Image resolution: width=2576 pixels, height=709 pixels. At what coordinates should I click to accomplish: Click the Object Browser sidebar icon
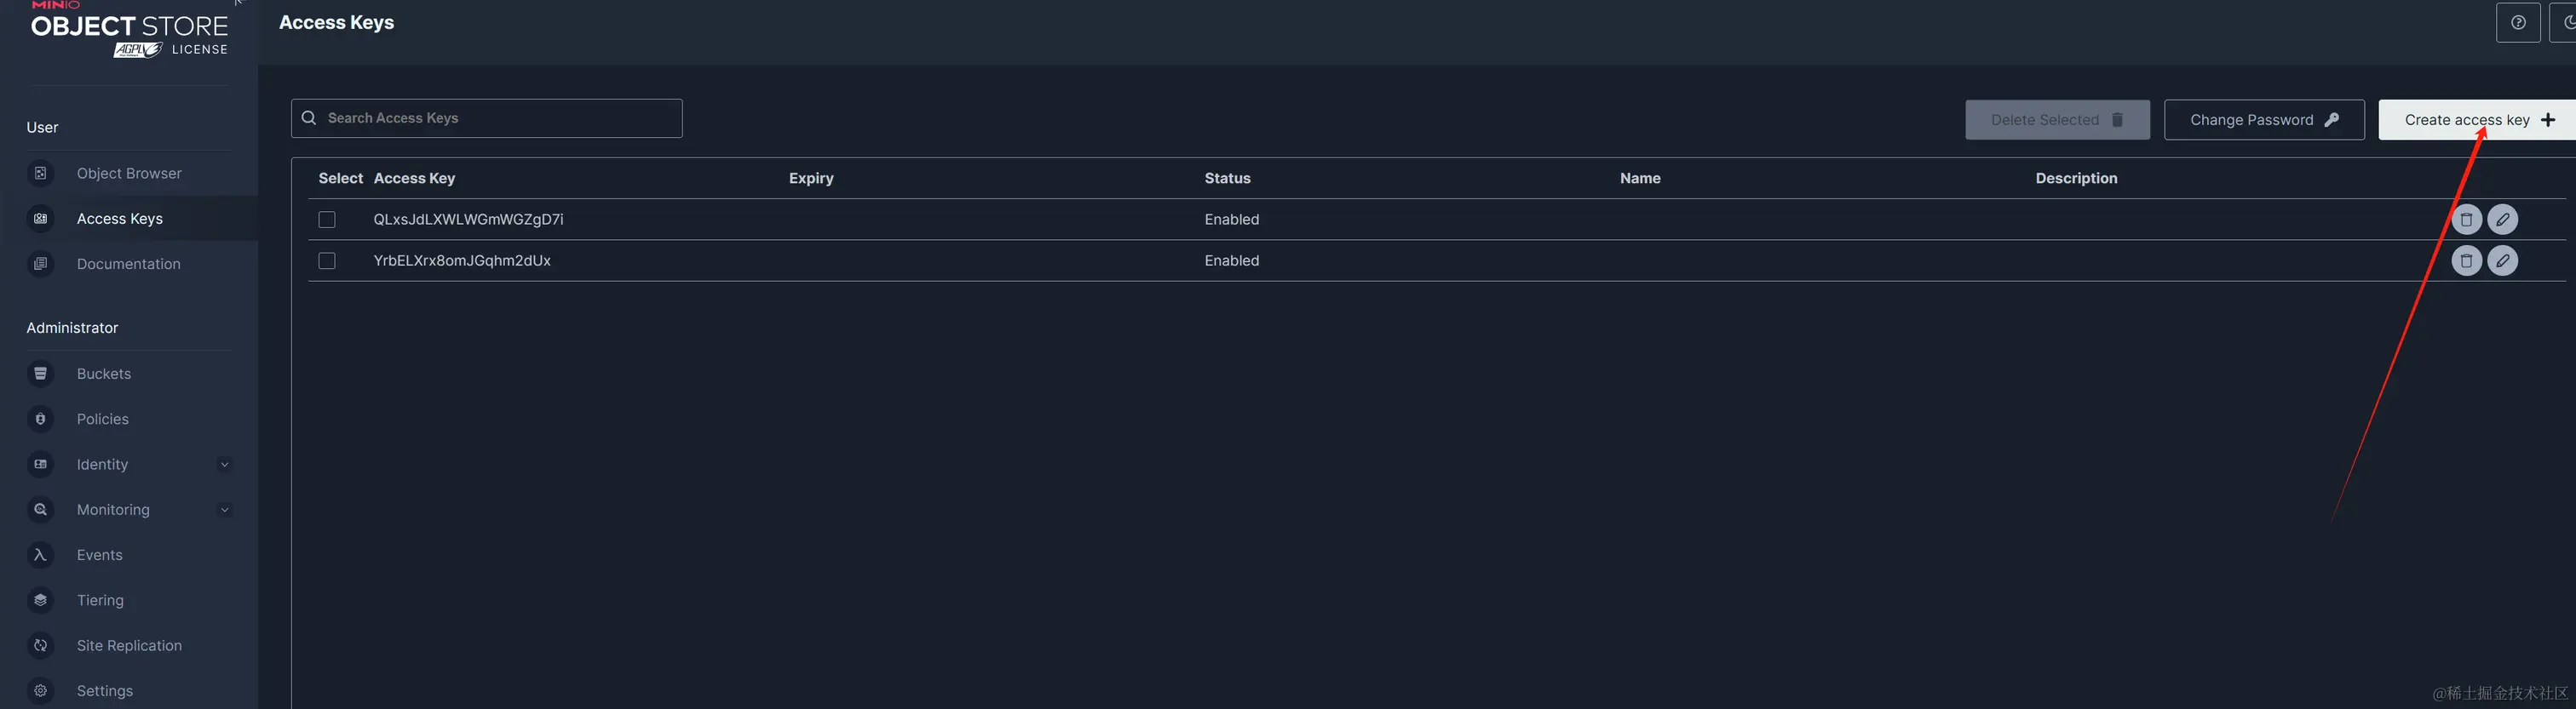pos(41,174)
